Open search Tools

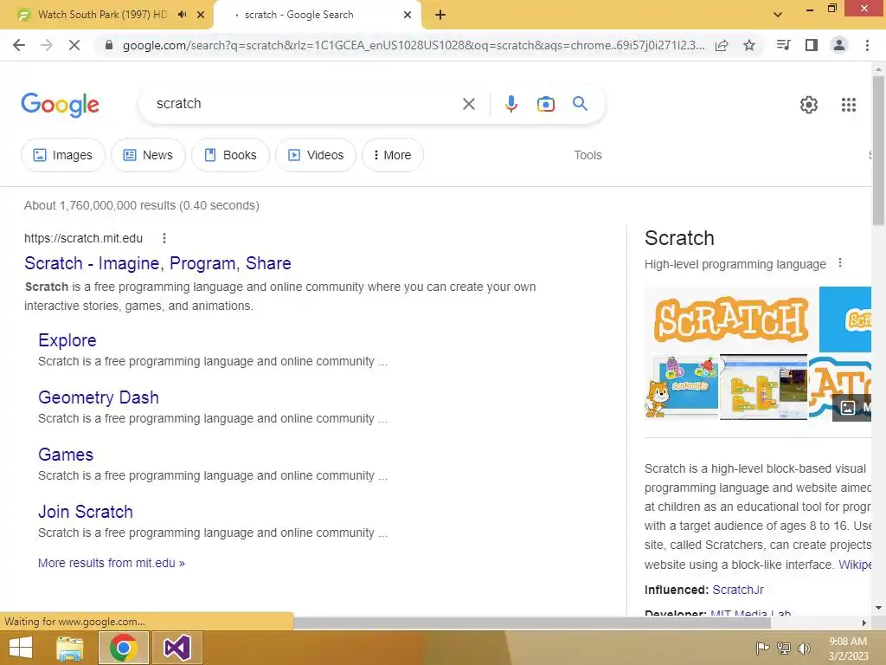click(x=587, y=155)
